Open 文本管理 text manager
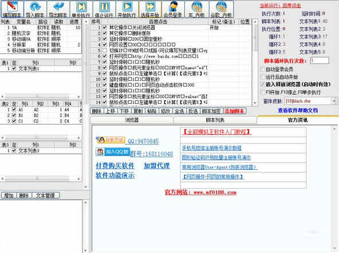 tap(45, 196)
